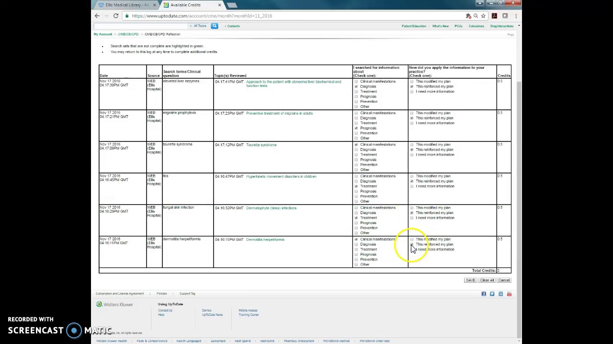Expand the Contents menu
Image resolution: width=613 pixels, height=344 pixels.
coord(232,26)
